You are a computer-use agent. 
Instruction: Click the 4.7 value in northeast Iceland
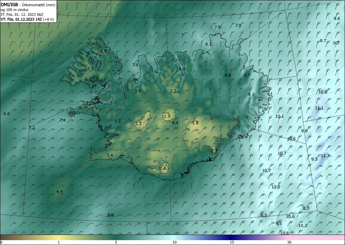pyautogui.click(x=247, y=75)
